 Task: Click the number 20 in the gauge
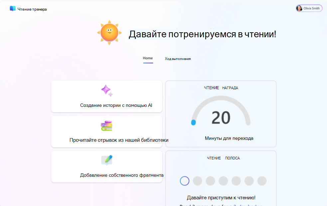(x=221, y=118)
